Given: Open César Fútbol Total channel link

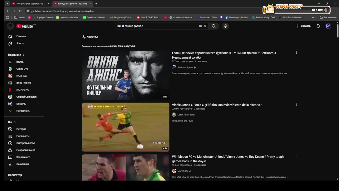Looking at the screenshot, I should (186, 115).
